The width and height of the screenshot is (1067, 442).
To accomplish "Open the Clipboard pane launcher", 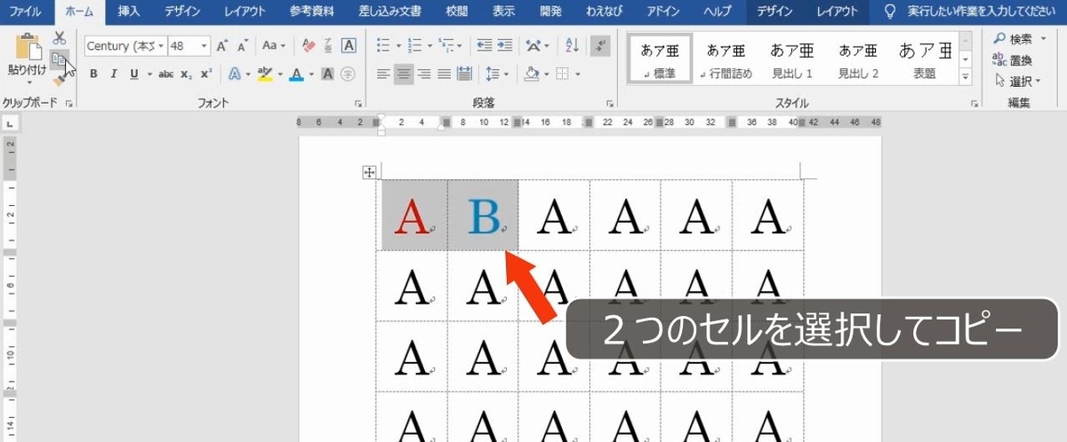I will point(69,104).
